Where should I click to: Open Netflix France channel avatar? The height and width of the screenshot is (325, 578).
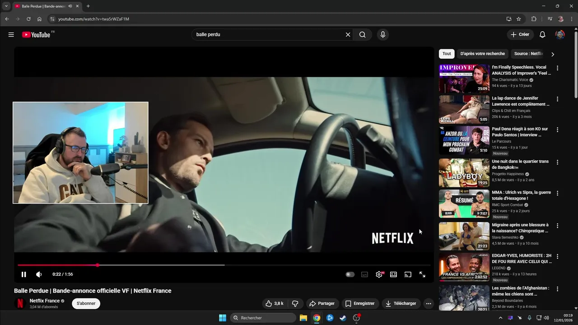[20, 303]
